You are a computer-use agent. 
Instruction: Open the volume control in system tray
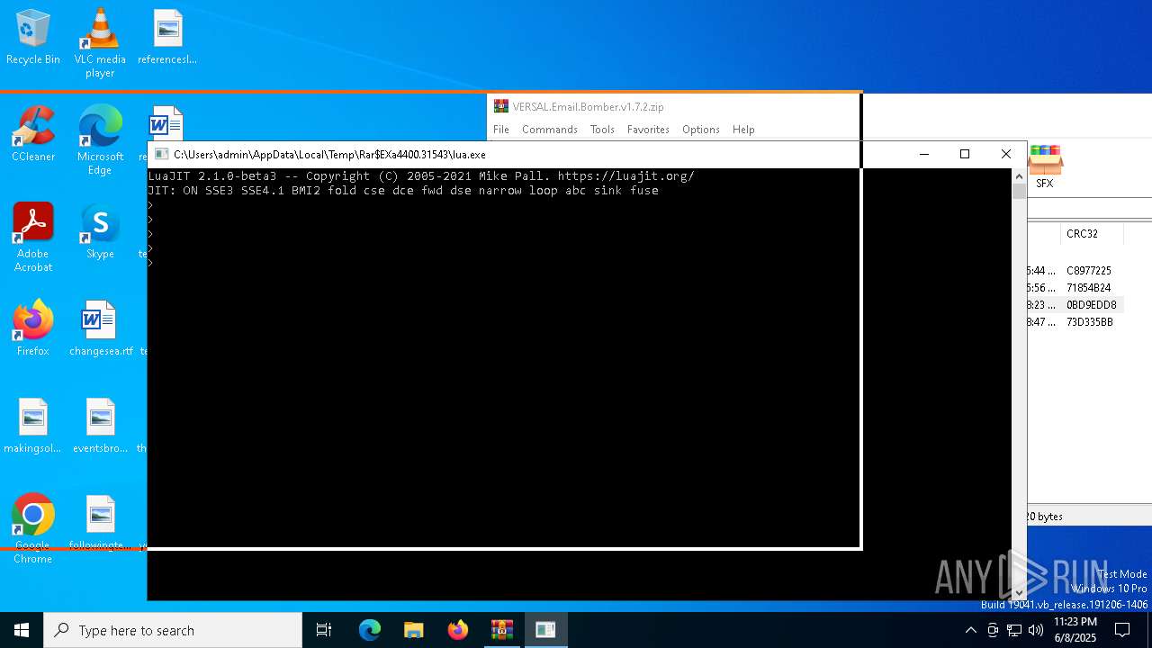[1036, 630]
